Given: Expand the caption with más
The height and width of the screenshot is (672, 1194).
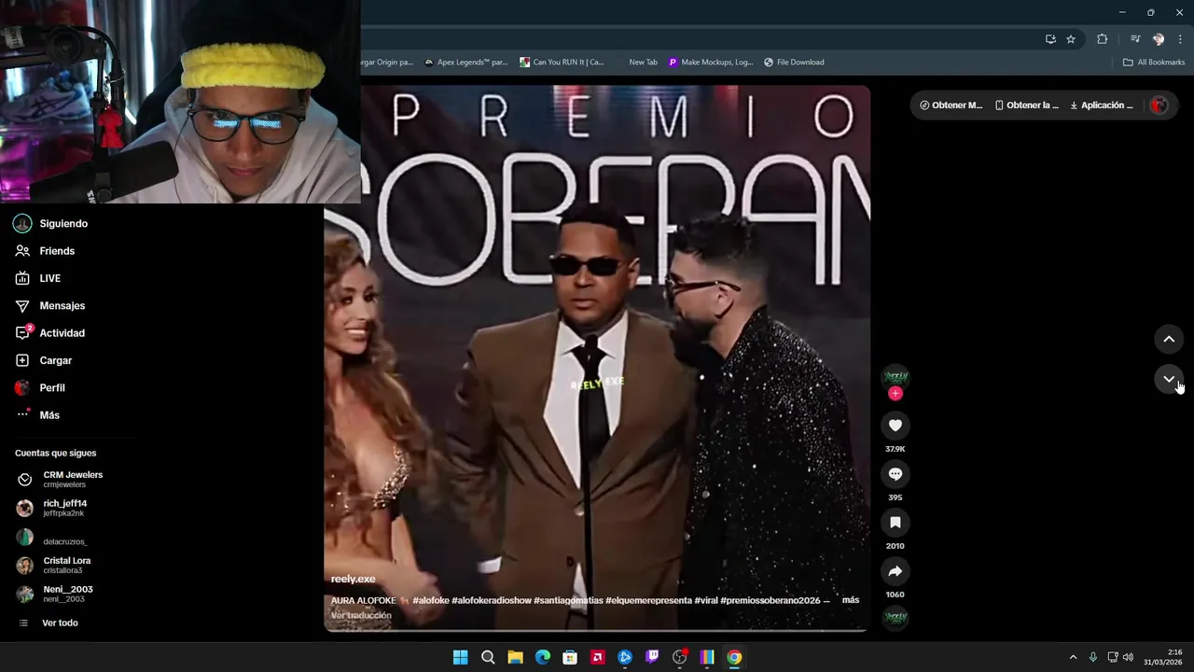Looking at the screenshot, I should [x=851, y=600].
